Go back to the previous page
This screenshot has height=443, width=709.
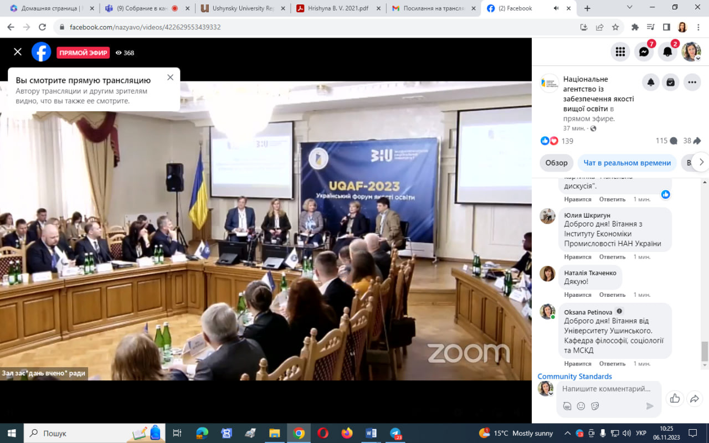click(x=11, y=27)
